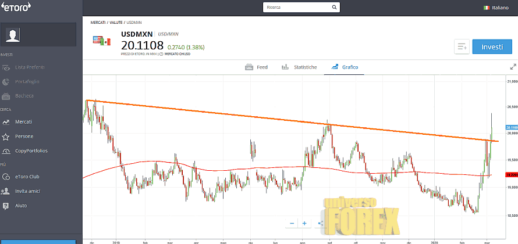Click Invita amici icon
Image resolution: width=518 pixels, height=244 pixels.
[6, 191]
